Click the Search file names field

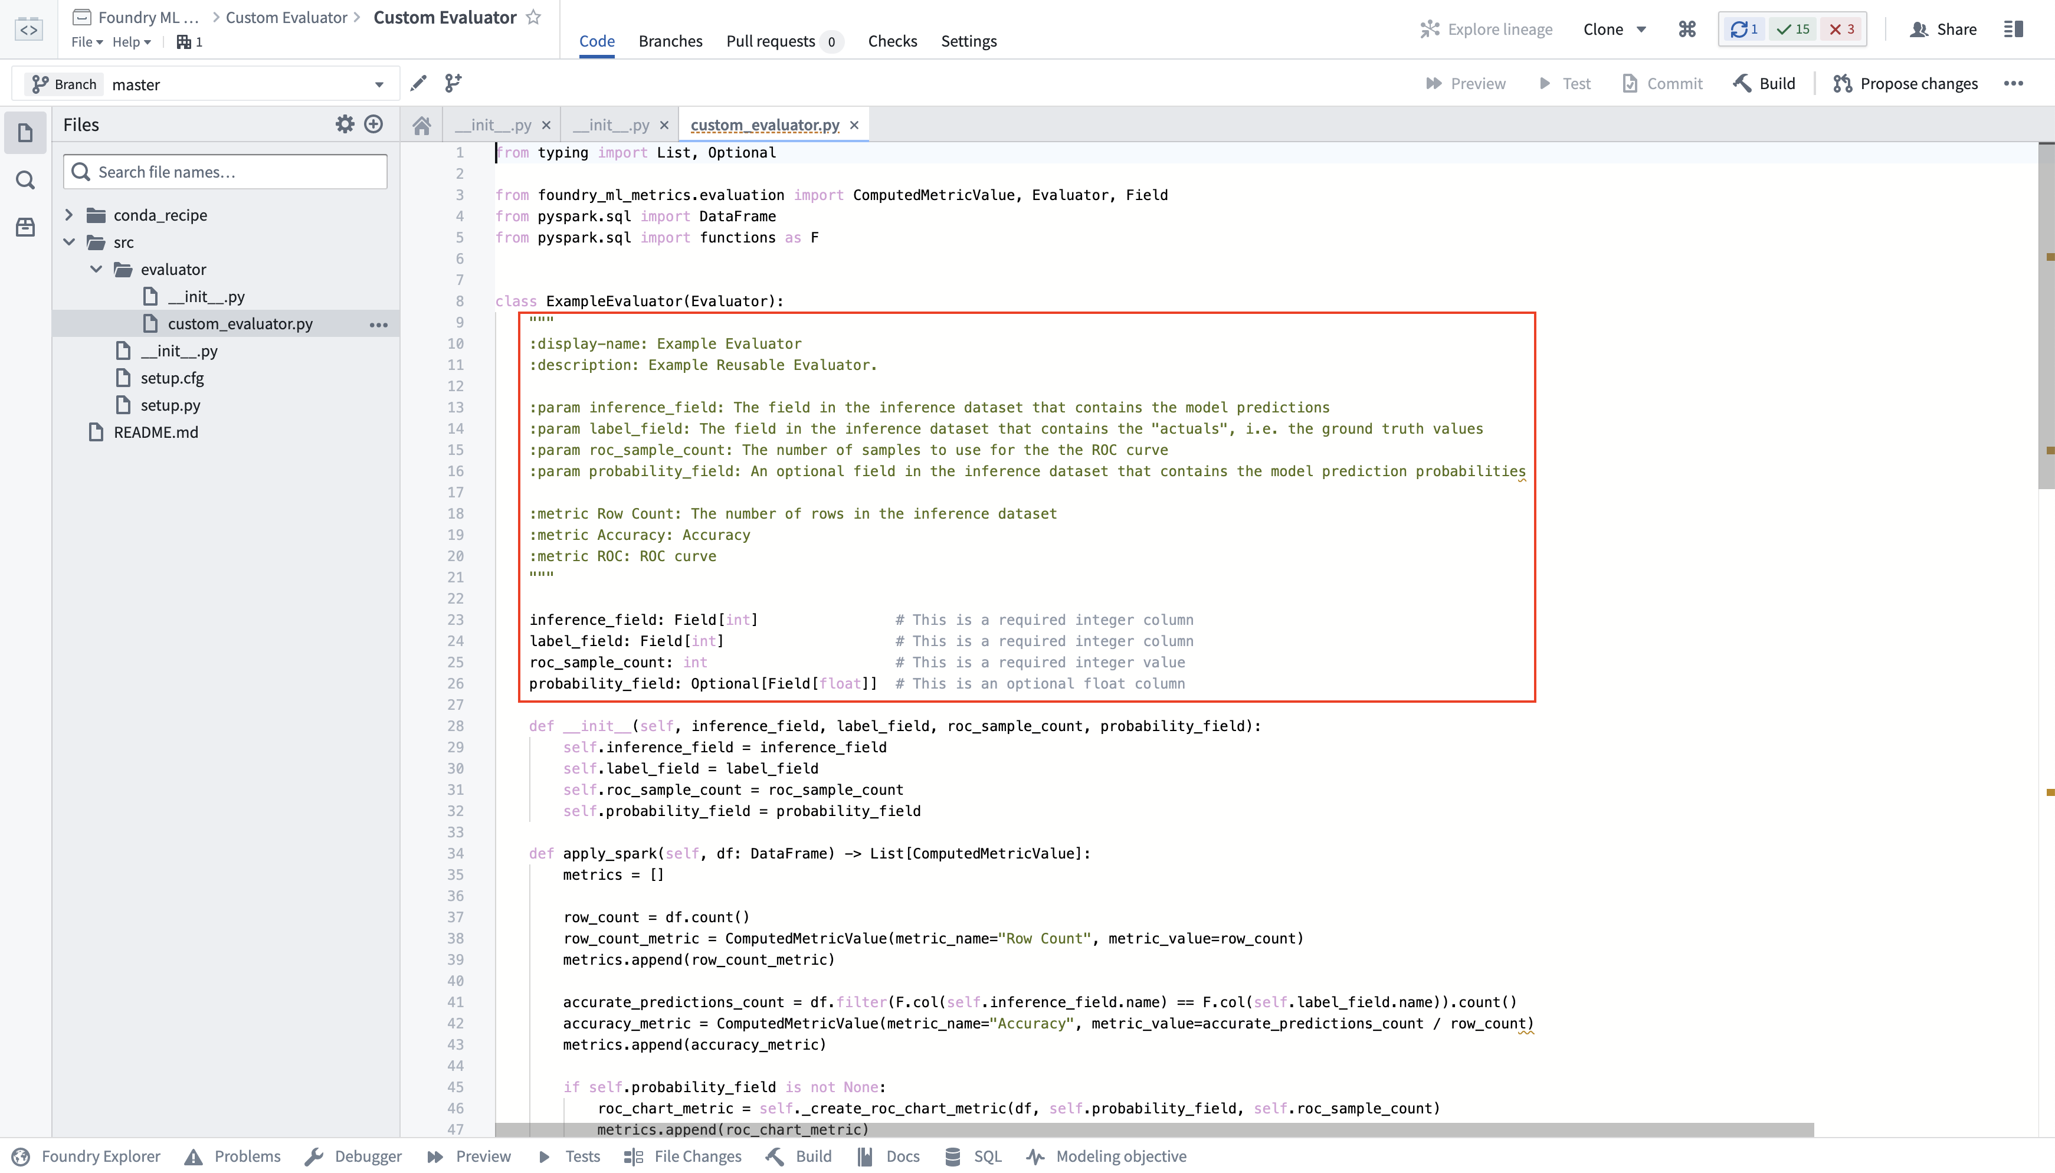pyautogui.click(x=225, y=172)
